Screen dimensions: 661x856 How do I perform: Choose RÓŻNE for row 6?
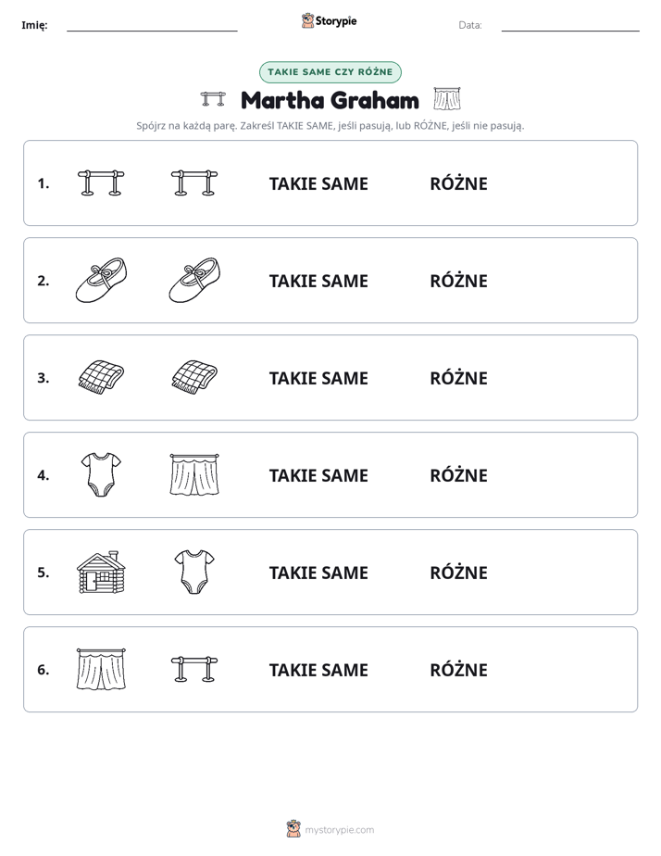point(458,670)
